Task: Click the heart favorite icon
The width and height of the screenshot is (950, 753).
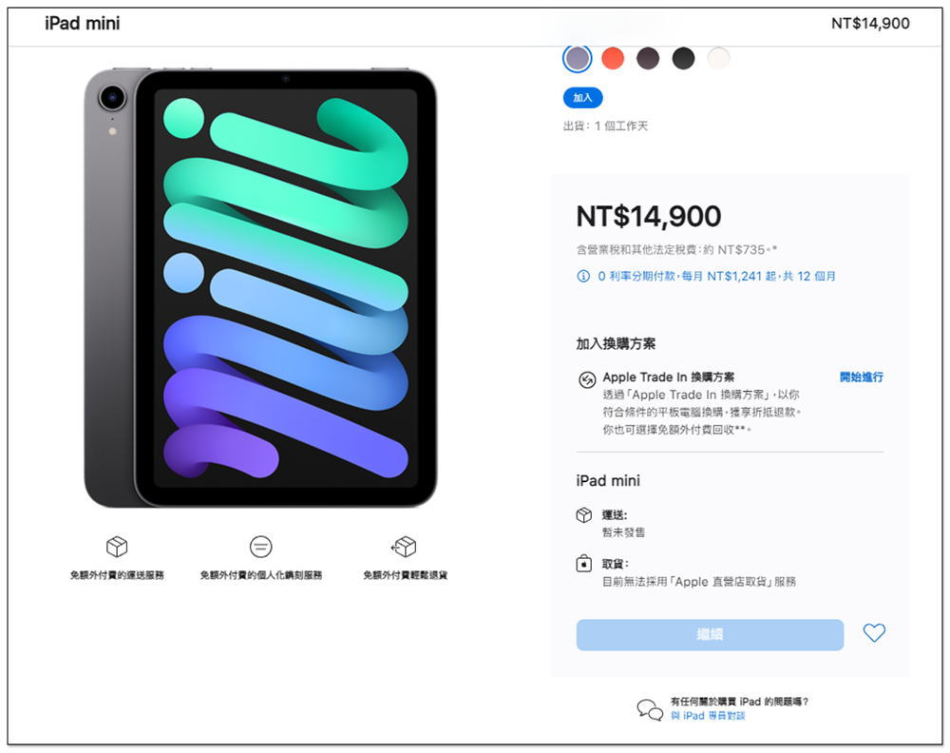Action: tap(874, 633)
